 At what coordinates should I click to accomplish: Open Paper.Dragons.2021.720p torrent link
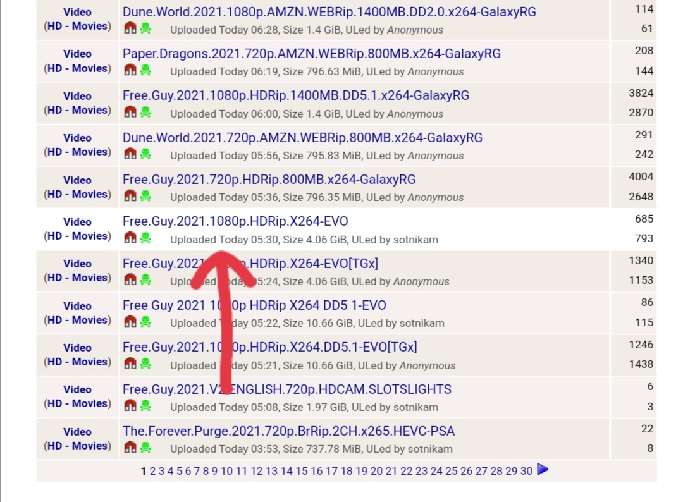point(312,54)
